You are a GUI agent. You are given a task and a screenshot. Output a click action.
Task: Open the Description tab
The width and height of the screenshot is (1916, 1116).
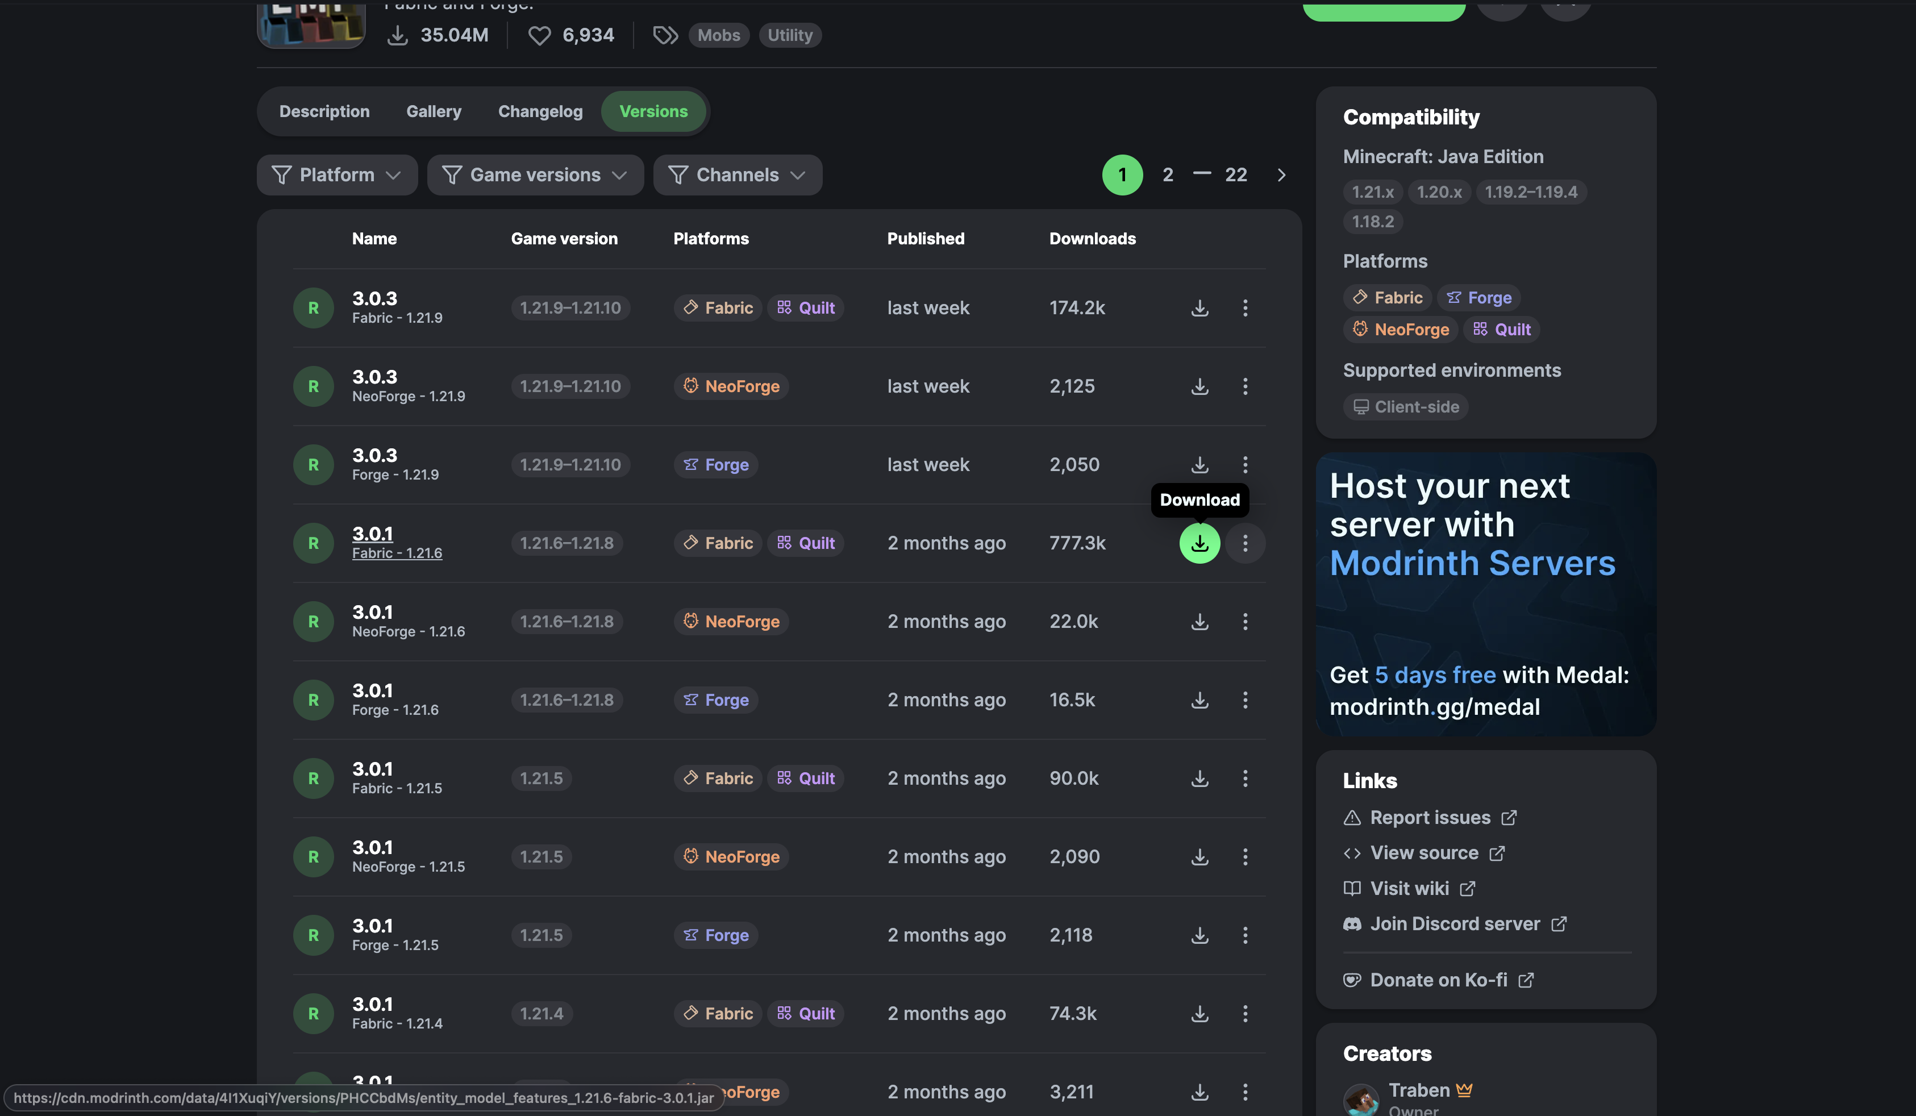324,112
